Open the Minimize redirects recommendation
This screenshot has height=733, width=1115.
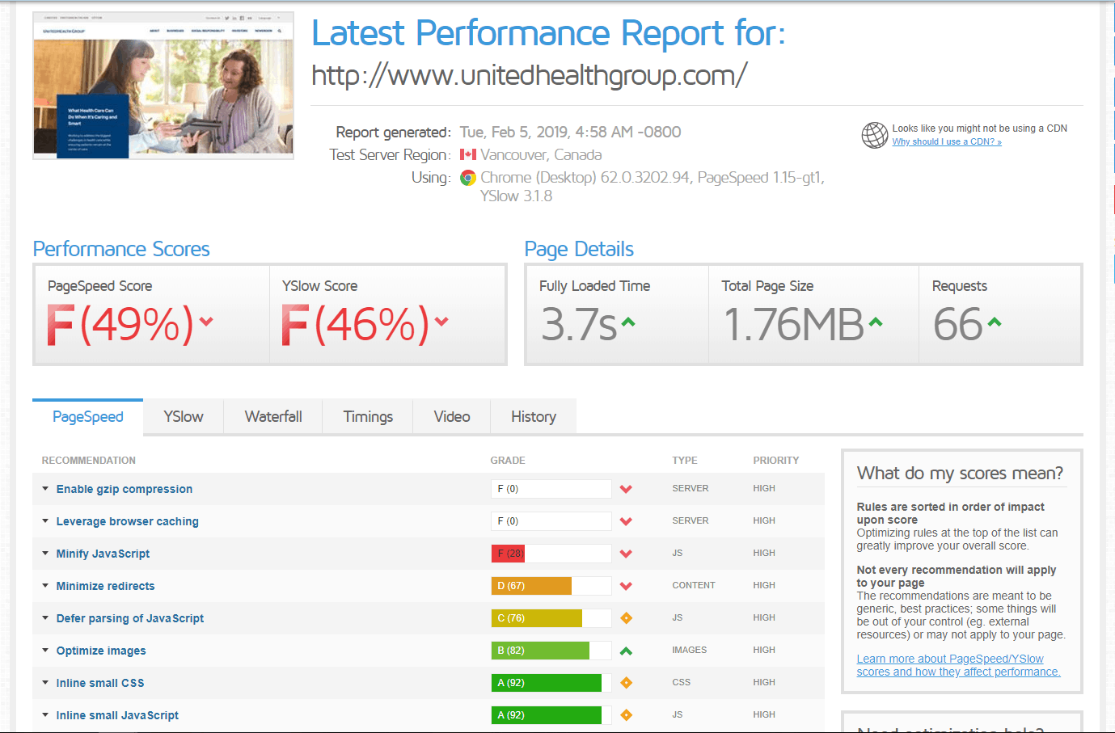coord(106,586)
